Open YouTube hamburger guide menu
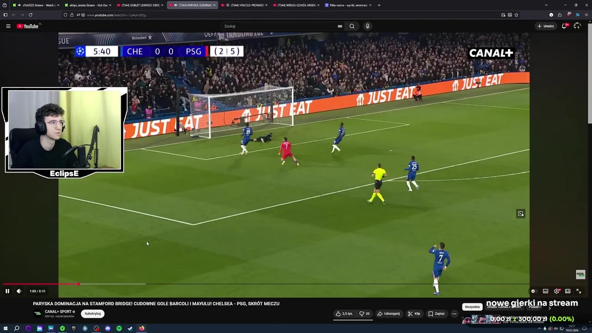The height and width of the screenshot is (333, 592). (8, 26)
